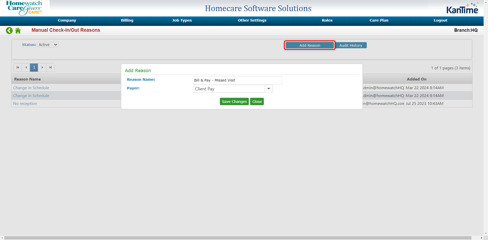Open the Care Plan menu
488x240 pixels.
click(x=379, y=20)
